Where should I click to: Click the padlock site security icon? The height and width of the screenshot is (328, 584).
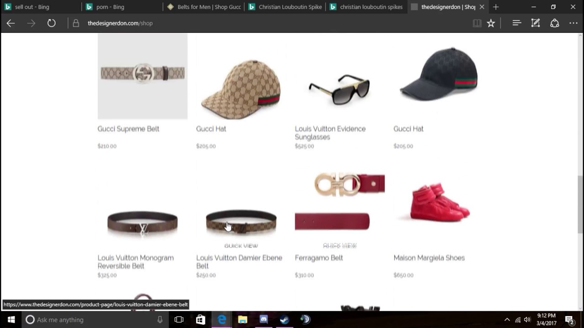(76, 23)
